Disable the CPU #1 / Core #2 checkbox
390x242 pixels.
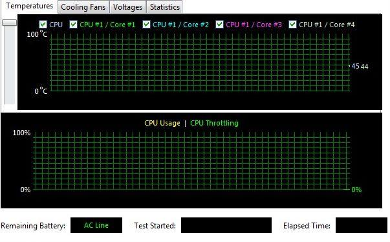tap(146, 25)
